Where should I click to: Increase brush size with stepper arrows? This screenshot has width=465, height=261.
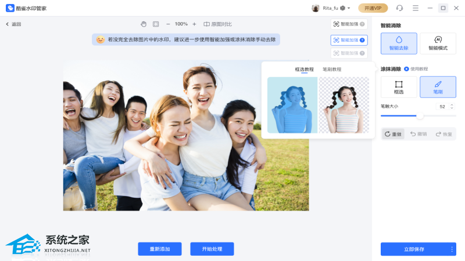452,105
